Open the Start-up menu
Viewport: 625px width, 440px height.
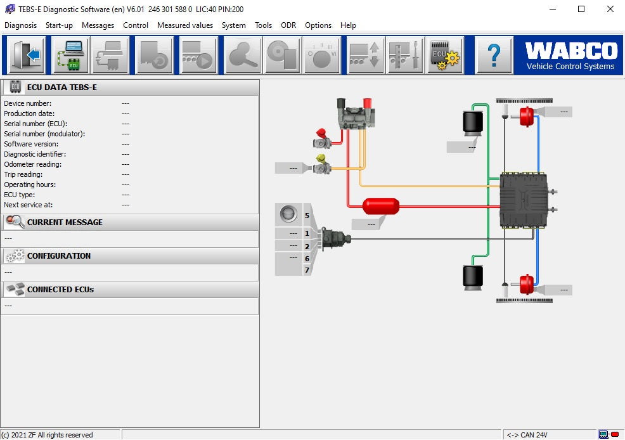[59, 25]
